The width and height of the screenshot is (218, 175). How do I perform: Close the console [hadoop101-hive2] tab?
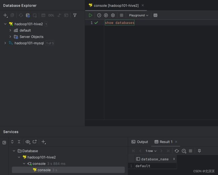(x=143, y=5)
